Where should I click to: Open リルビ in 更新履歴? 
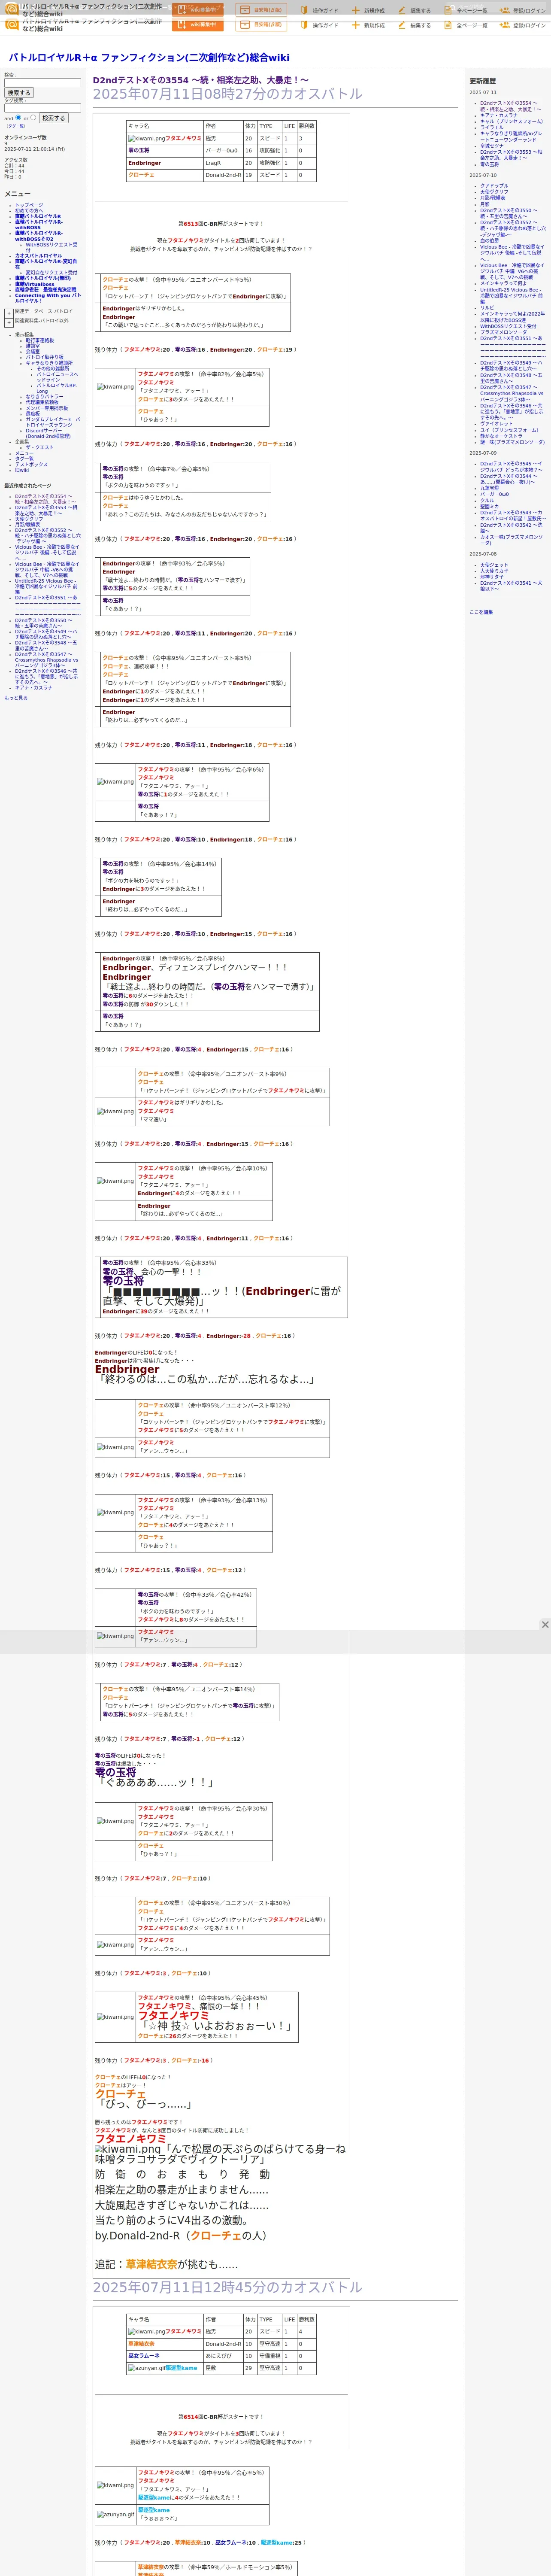point(487,308)
